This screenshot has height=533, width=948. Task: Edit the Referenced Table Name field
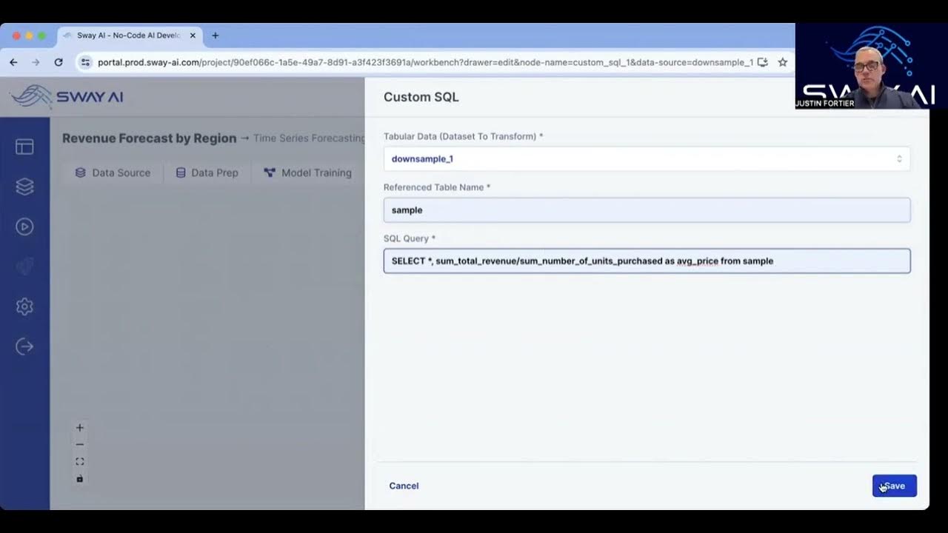(647, 209)
